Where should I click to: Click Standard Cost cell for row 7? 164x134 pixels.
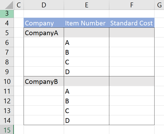pos(132,52)
